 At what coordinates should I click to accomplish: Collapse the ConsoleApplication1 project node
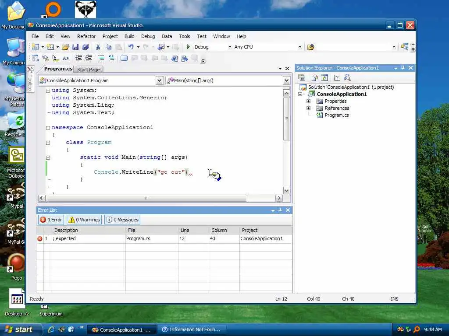[300, 94]
